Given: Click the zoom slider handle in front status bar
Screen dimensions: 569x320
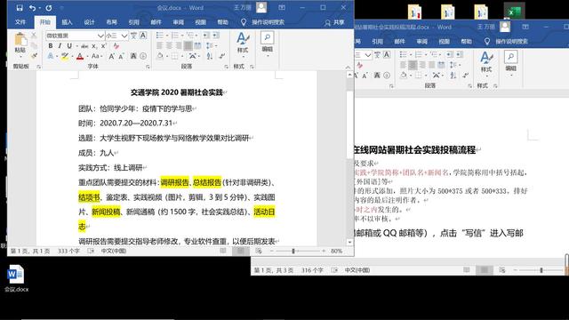Looking at the screenshot, I should click(293, 251).
